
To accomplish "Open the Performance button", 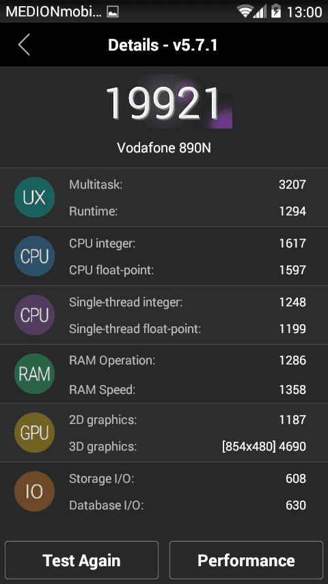I will (246, 560).
